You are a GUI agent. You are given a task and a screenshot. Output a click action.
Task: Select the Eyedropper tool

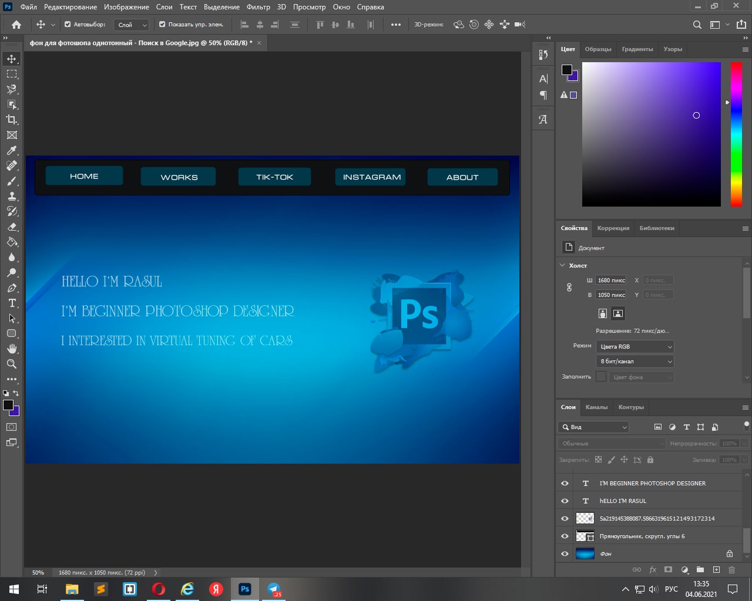point(12,150)
